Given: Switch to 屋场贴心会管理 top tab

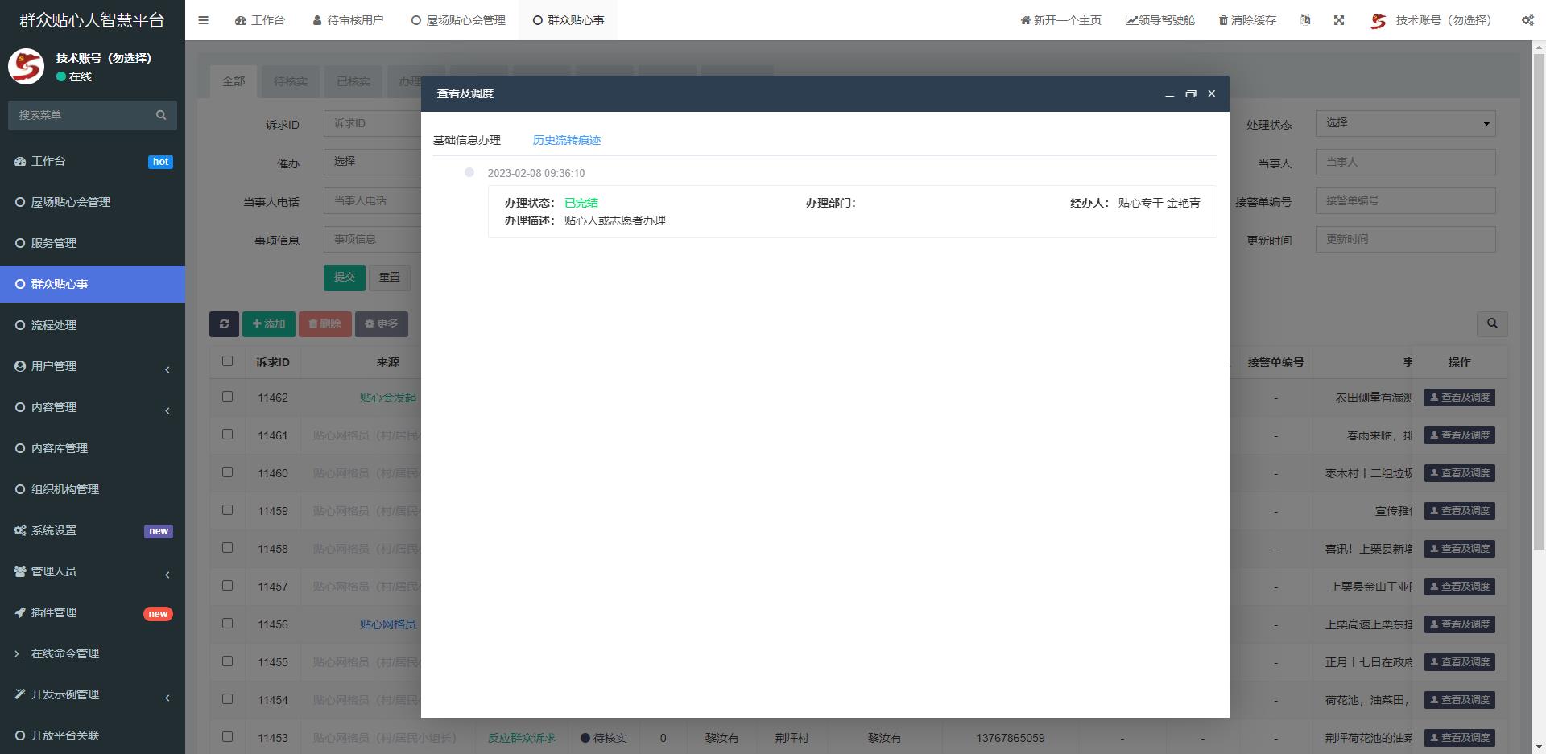Looking at the screenshot, I should tap(458, 20).
